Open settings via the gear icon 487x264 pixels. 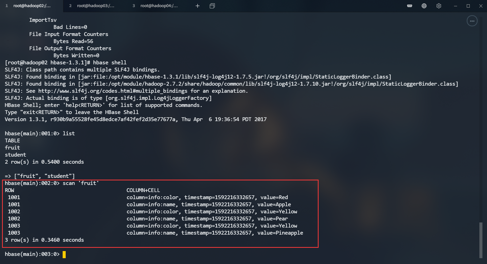[x=439, y=6]
